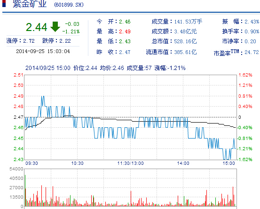The image size is (260, 209).
Task: Click the 14:00 time axis label
Action: point(183,163)
